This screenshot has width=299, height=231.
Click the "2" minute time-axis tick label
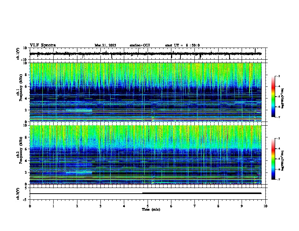tap(77, 206)
